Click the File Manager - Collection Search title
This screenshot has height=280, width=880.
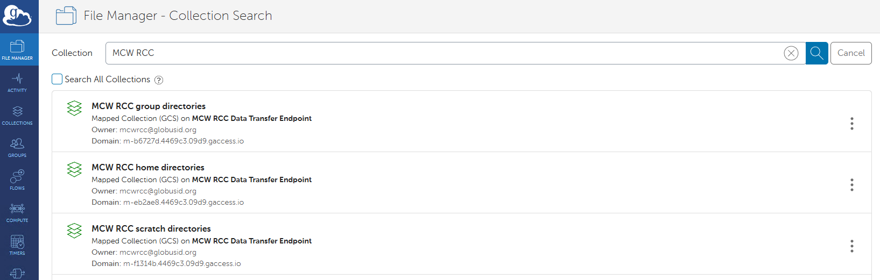click(x=178, y=16)
